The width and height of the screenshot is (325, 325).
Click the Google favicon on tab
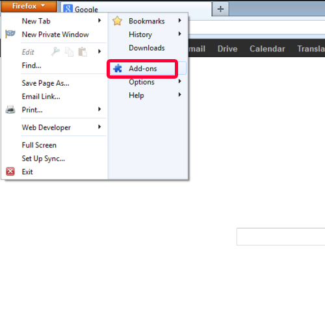(68, 9)
